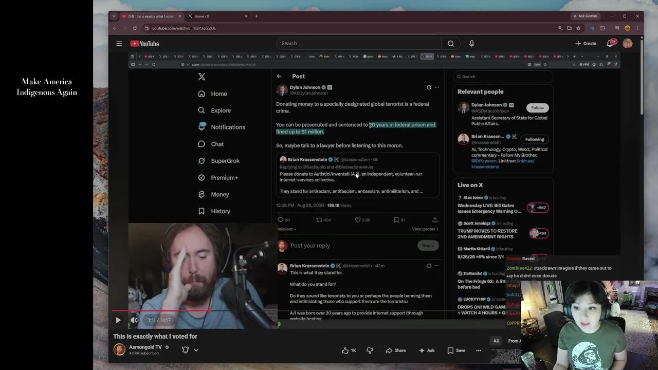
Task: Start voice search with the microphone
Action: [x=471, y=44]
